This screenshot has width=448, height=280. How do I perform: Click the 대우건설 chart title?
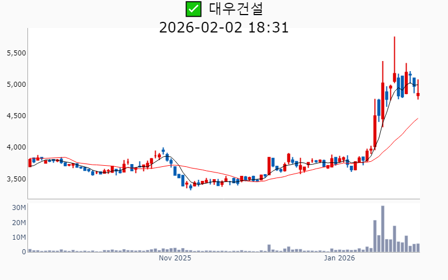click(236, 9)
